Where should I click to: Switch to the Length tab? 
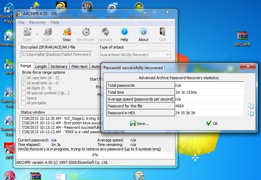[41, 67]
